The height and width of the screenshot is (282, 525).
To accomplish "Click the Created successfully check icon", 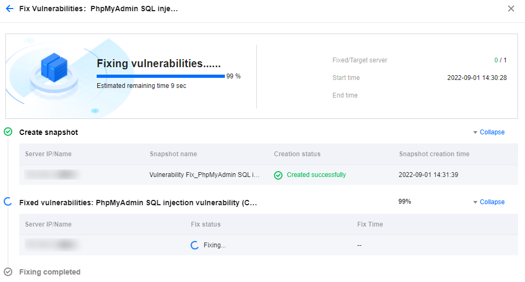I will (278, 175).
